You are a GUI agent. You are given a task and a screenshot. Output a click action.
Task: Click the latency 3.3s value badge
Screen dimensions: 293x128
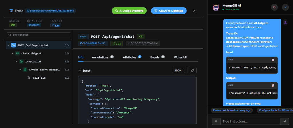(56, 25)
